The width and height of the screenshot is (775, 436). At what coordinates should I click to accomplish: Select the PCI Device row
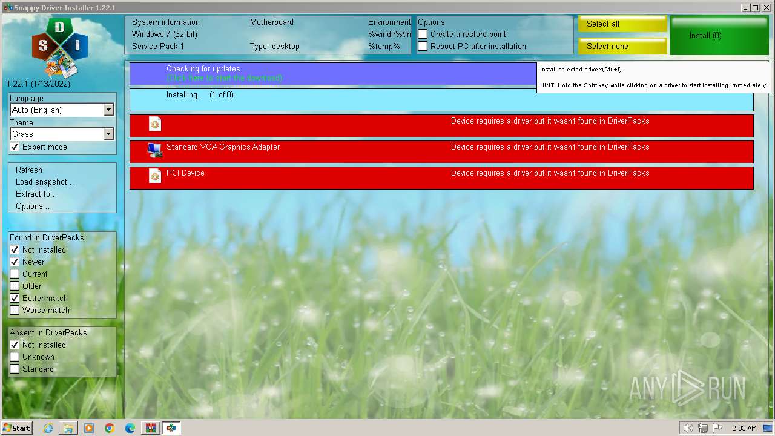click(441, 178)
